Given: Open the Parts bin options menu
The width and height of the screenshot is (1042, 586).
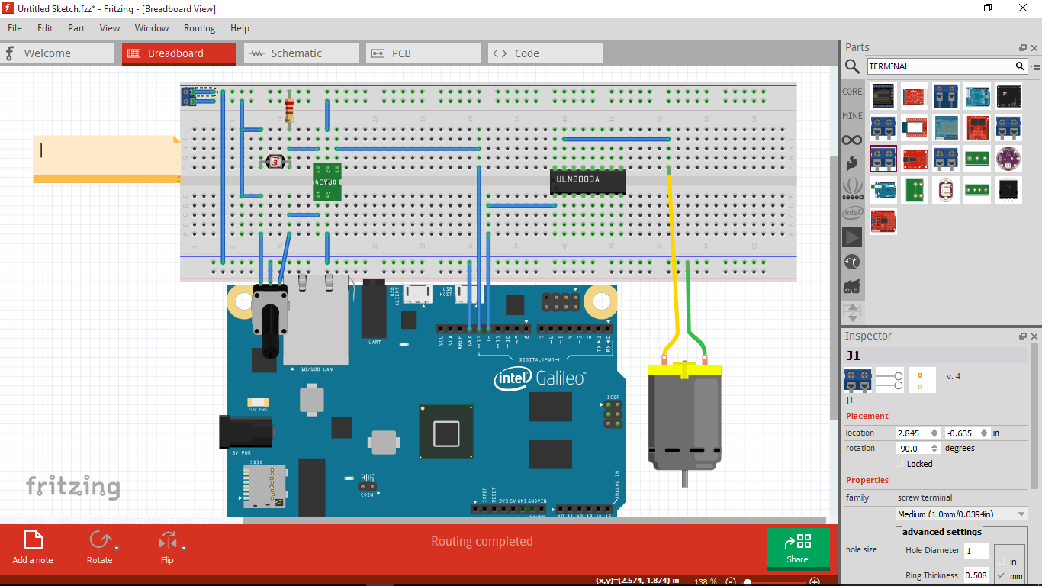Looking at the screenshot, I should pyautogui.click(x=1035, y=67).
